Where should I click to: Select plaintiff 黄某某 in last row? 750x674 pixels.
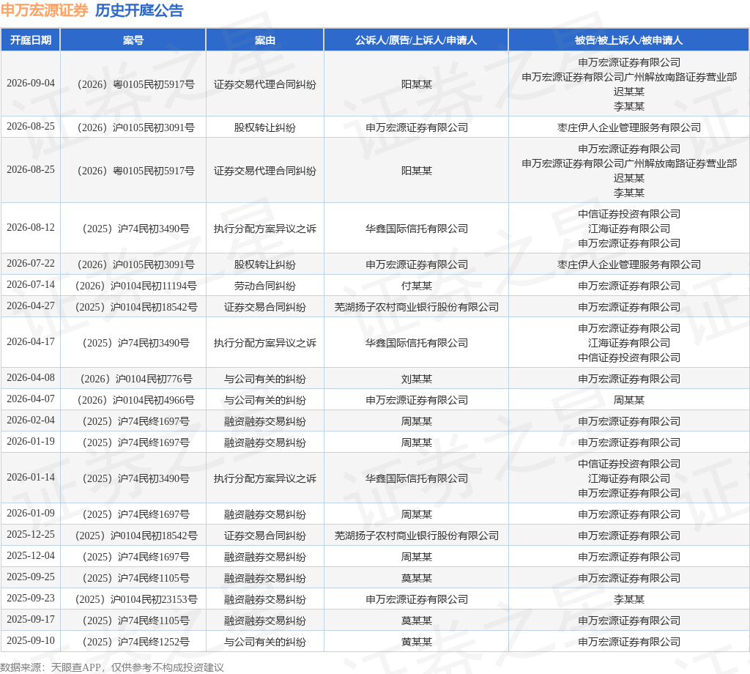[416, 642]
